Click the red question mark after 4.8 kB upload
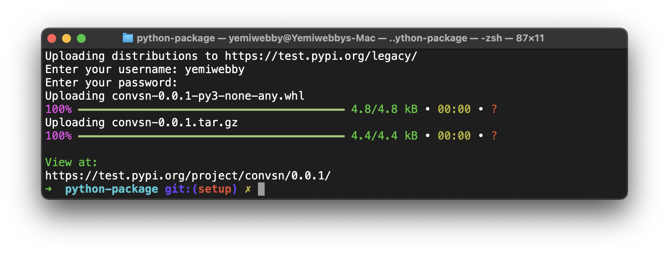 click(495, 109)
